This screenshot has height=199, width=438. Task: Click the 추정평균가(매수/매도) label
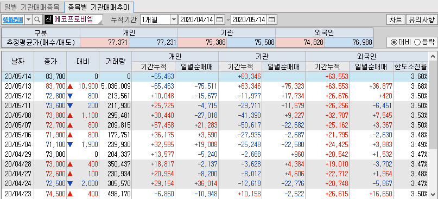click(41, 42)
